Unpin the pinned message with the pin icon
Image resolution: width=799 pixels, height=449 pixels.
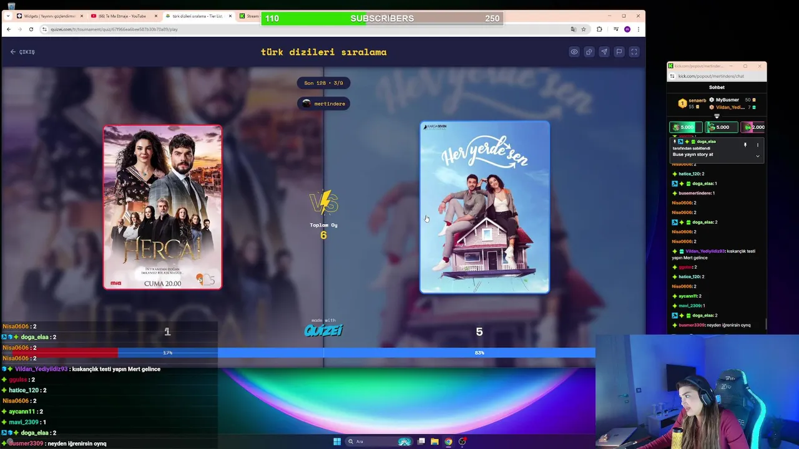(x=745, y=145)
